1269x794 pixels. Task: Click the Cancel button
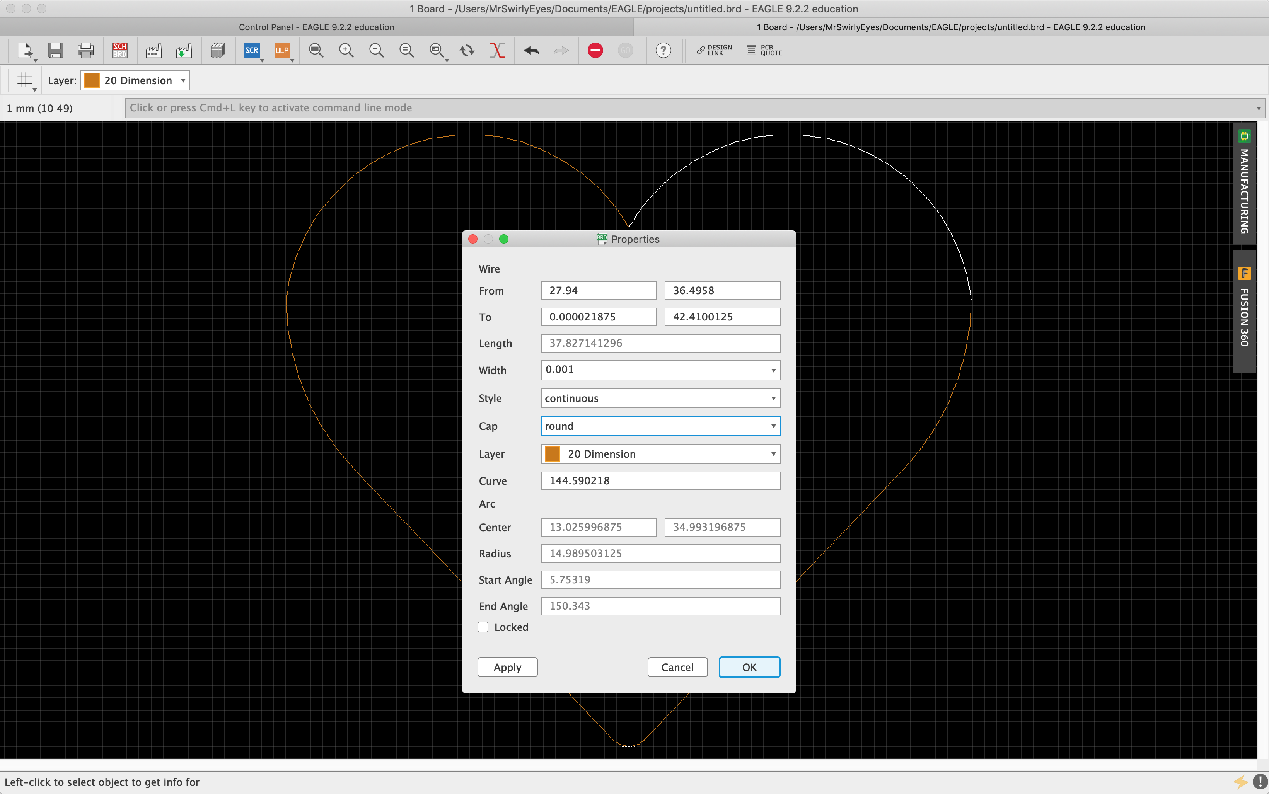click(677, 667)
